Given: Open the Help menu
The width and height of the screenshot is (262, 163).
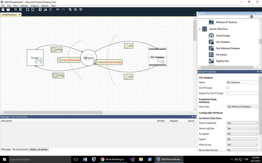Looking at the screenshot, I should [53, 6].
